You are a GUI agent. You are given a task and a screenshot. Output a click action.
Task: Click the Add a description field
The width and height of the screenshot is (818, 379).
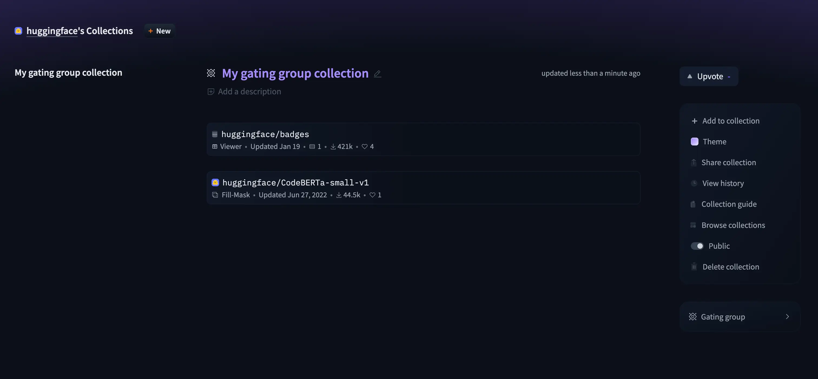(249, 92)
